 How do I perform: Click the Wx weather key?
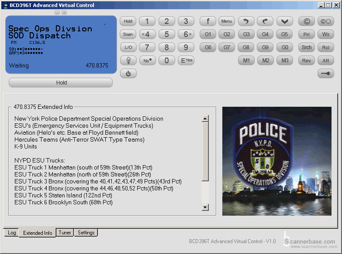pos(326,34)
